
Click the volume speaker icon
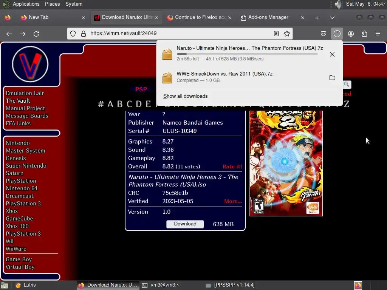click(x=339, y=4)
